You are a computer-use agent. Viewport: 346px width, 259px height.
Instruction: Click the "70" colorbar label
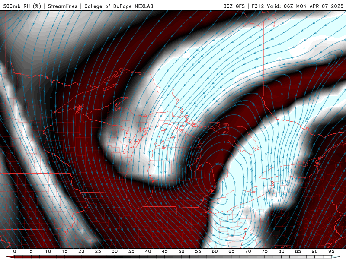[248, 251]
